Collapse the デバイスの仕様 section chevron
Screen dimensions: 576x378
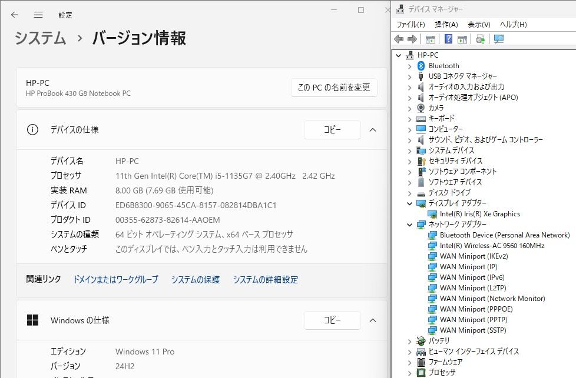pos(372,130)
